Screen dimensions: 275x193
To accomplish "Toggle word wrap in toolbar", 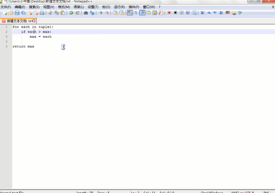I will 130,13.
